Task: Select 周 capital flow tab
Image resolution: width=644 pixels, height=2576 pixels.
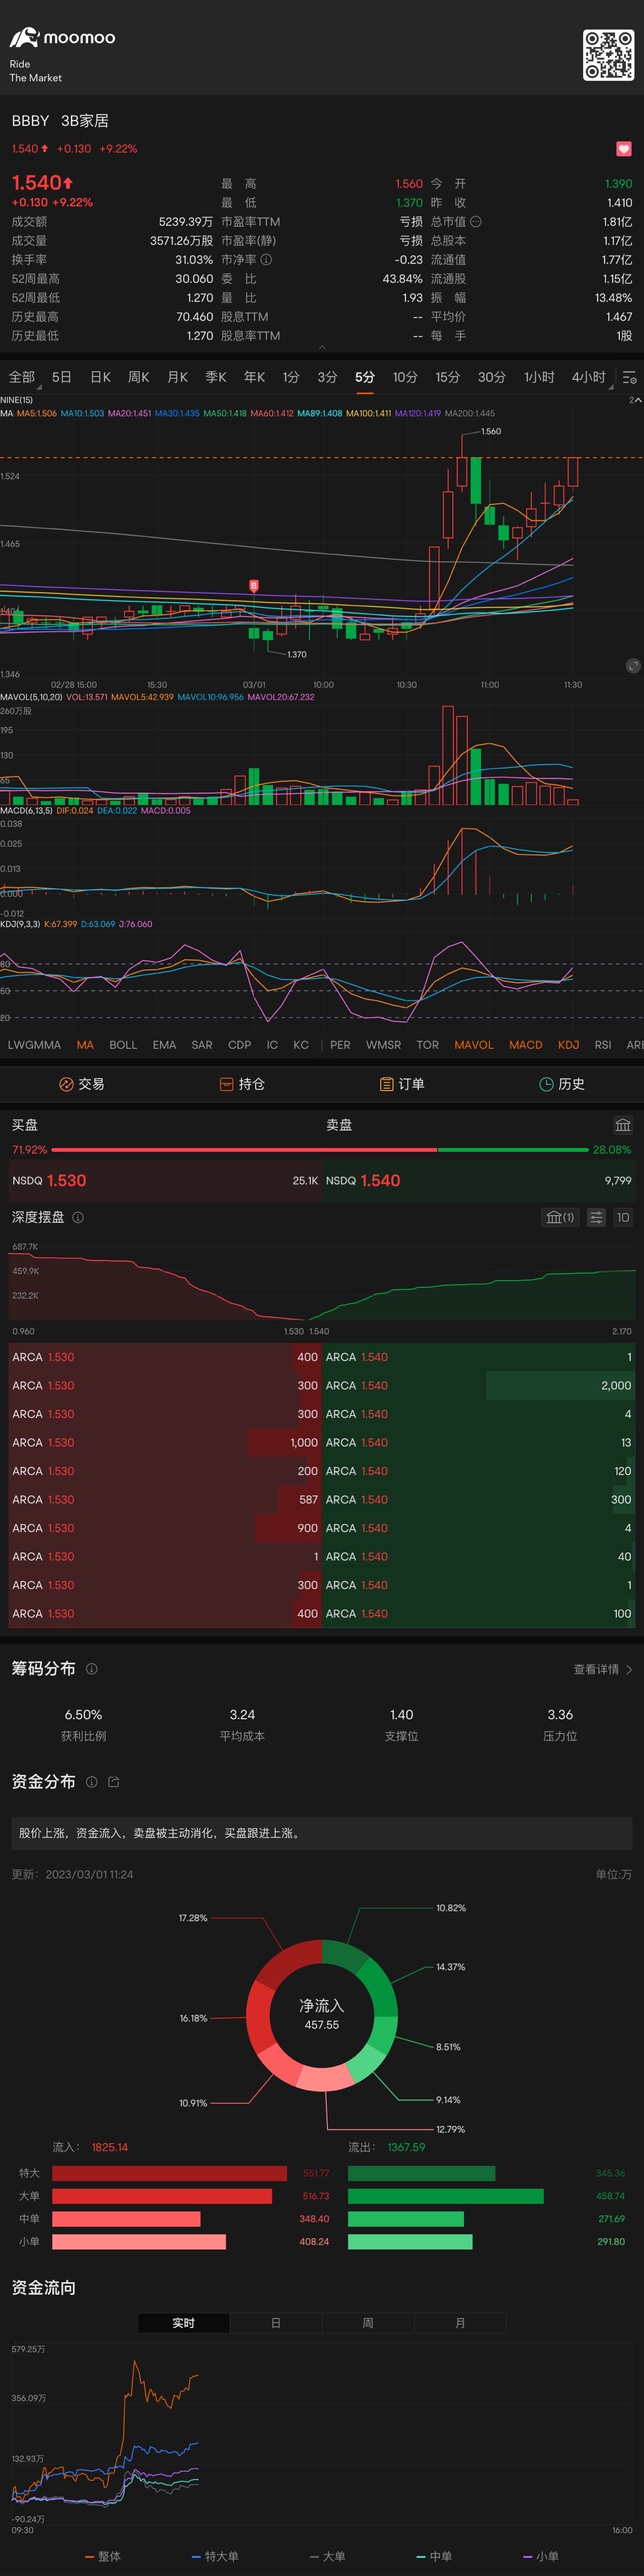Action: pyautogui.click(x=368, y=2323)
